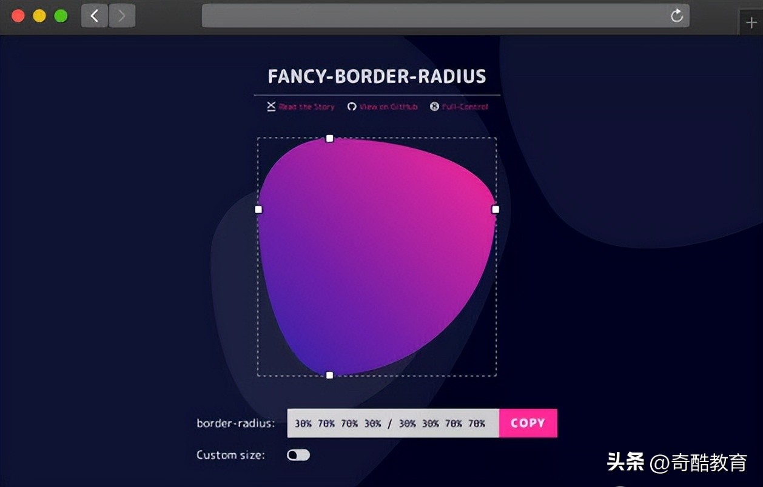Focus the browser address bar

(445, 16)
